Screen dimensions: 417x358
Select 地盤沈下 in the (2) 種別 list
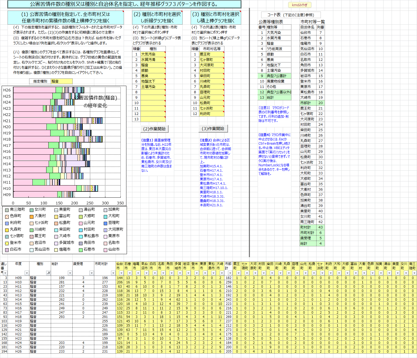tap(153, 81)
